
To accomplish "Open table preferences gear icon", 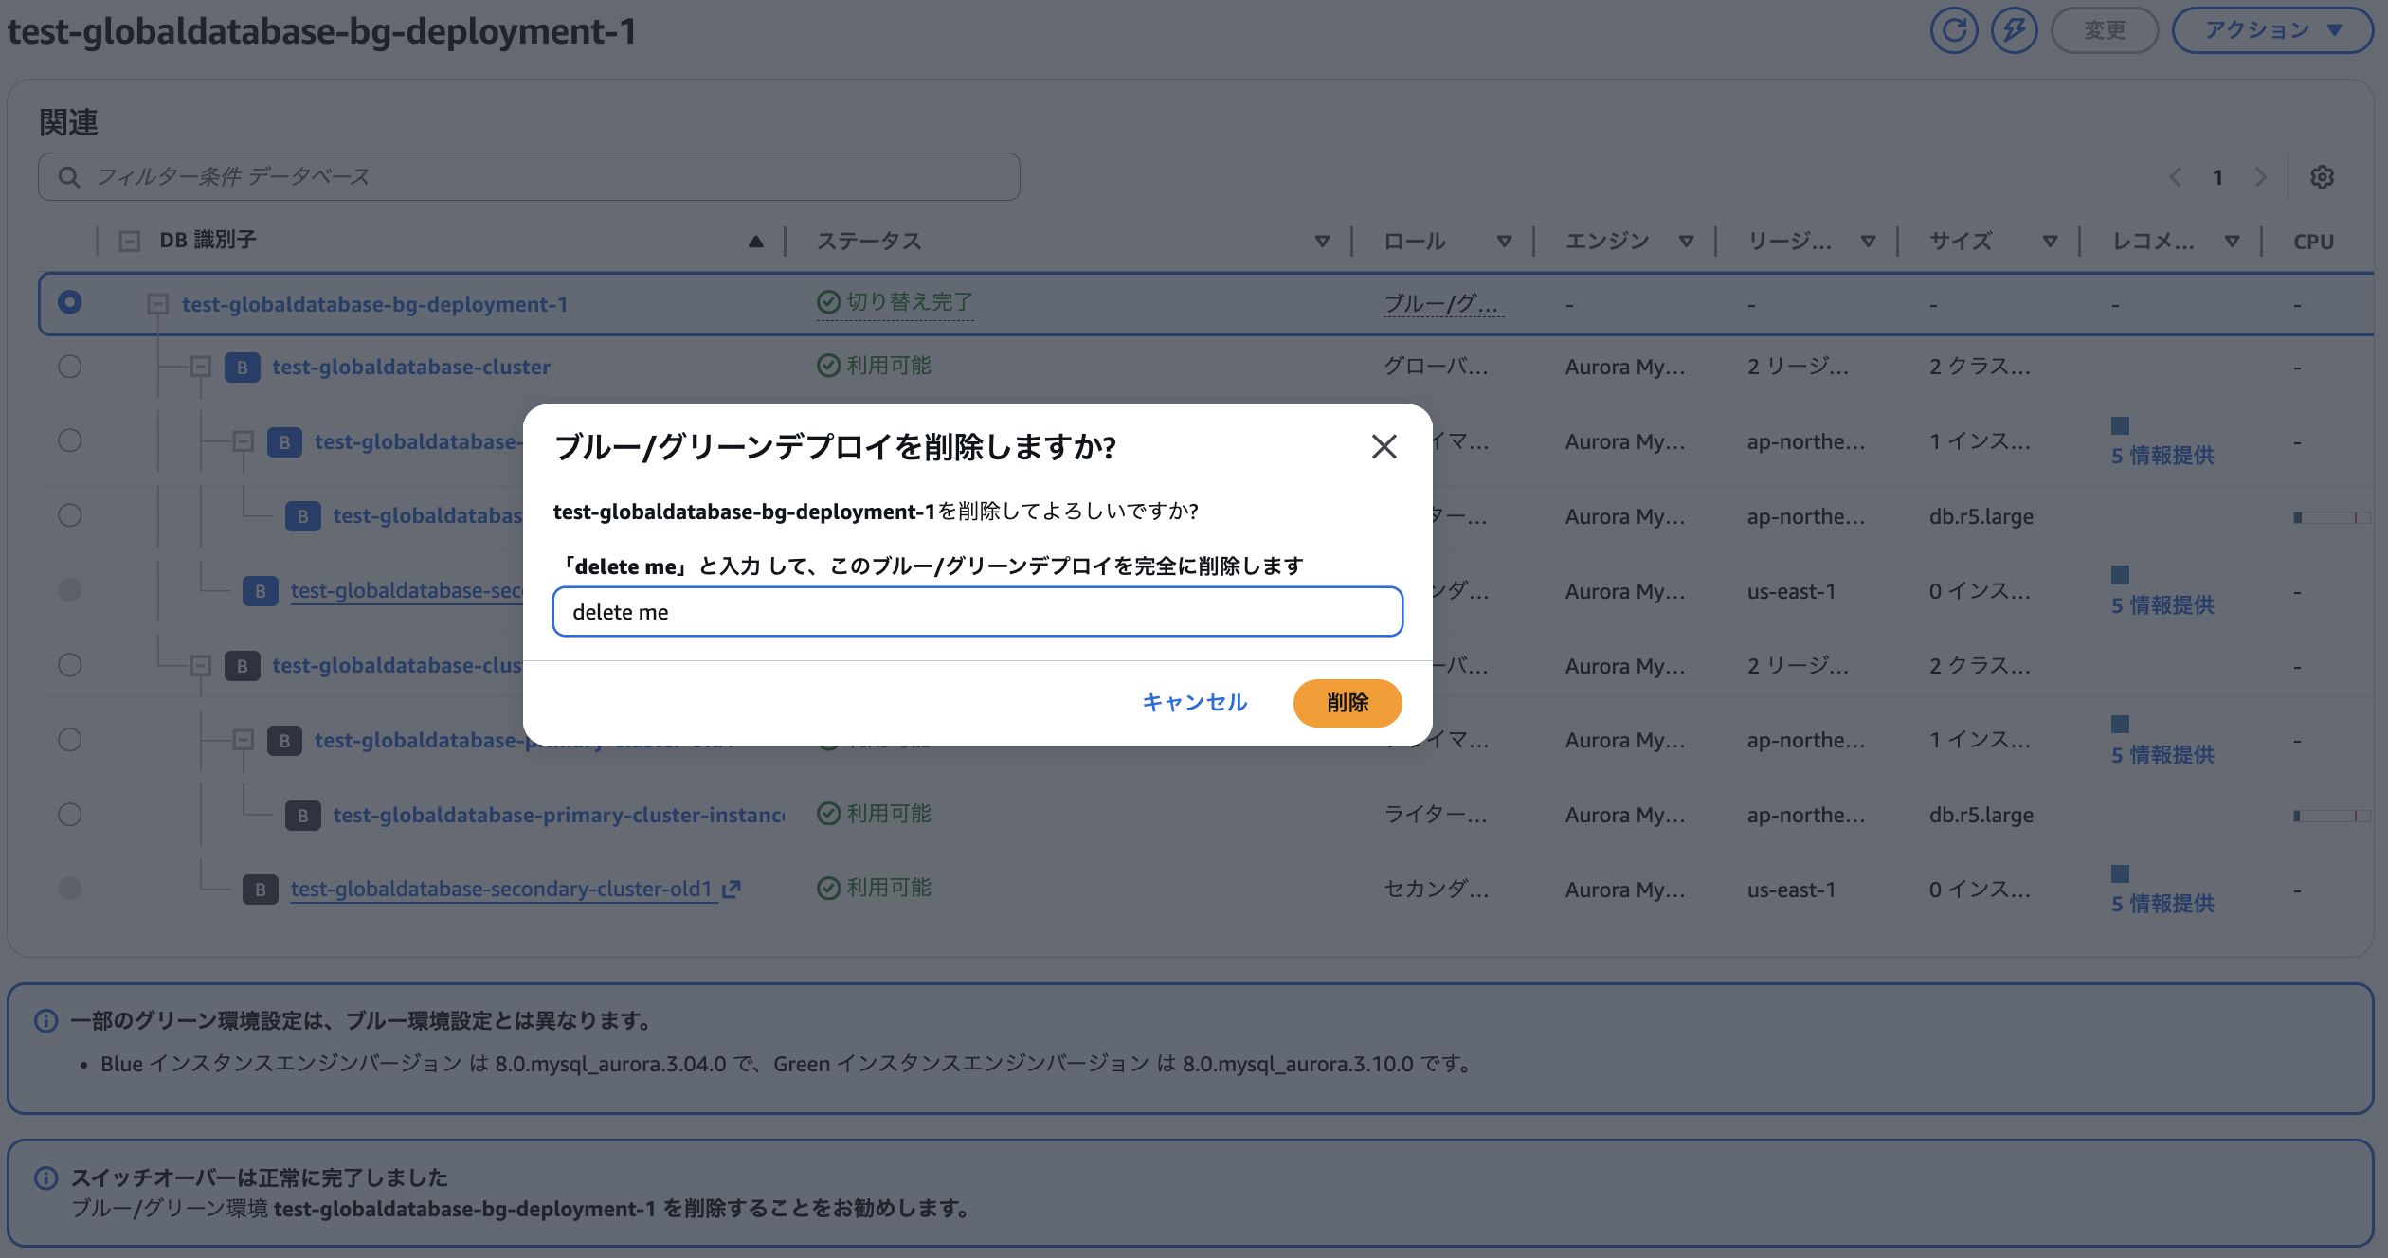I will tap(2322, 177).
